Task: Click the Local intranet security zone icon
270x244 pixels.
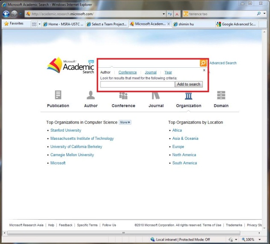Action: (x=153, y=239)
